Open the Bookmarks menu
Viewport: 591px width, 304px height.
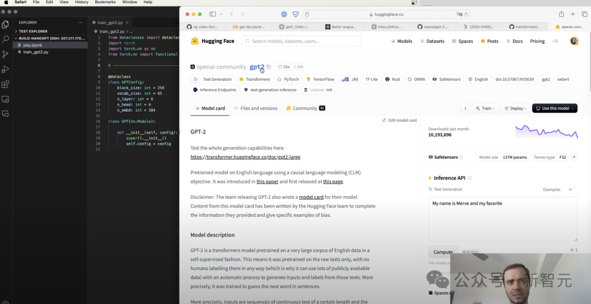point(105,2)
